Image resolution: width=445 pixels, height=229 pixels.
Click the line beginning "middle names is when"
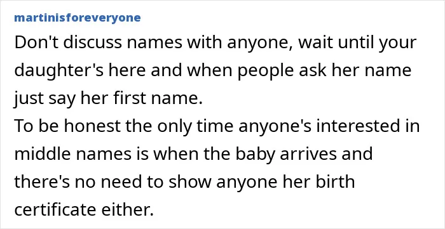[x=193, y=154]
